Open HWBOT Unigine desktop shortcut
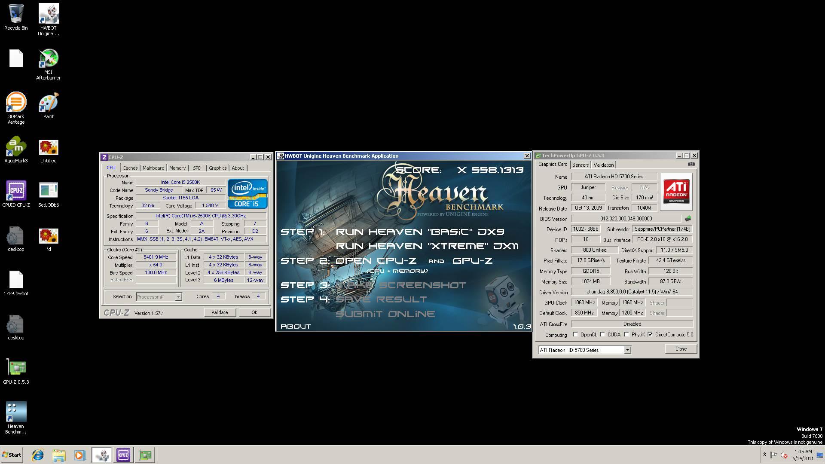 tap(49, 19)
